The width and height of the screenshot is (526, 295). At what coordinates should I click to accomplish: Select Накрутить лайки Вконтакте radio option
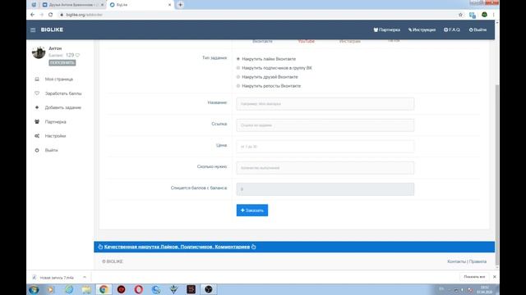(x=238, y=59)
